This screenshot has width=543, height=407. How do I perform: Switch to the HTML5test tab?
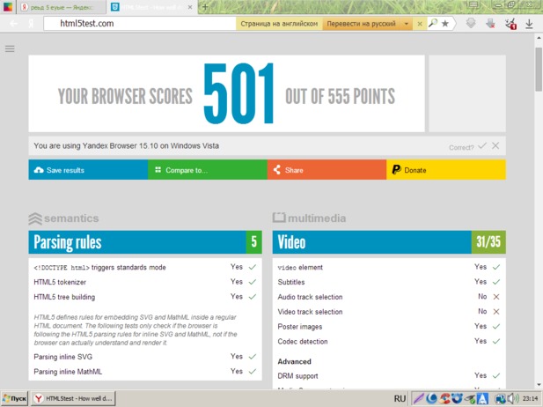pyautogui.click(x=152, y=7)
